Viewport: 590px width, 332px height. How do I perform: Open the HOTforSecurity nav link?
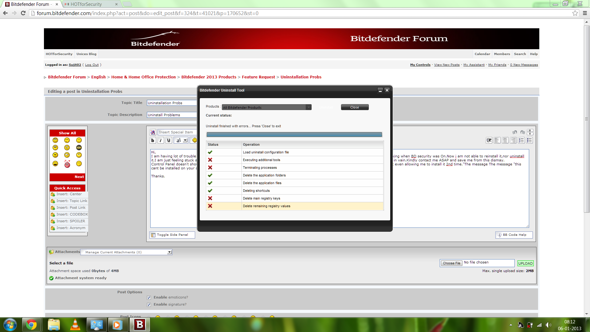[x=59, y=54]
